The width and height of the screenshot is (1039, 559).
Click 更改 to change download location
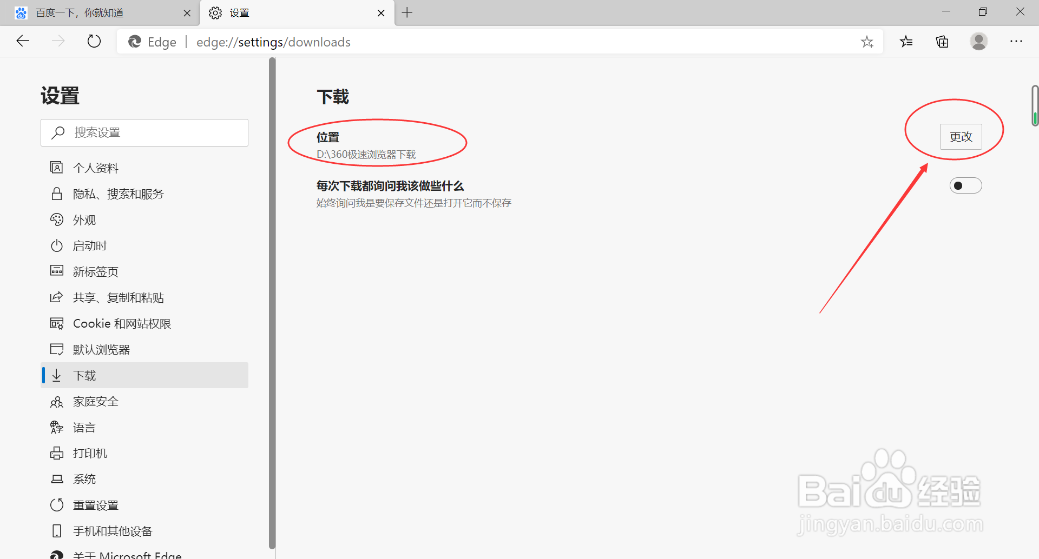(961, 137)
